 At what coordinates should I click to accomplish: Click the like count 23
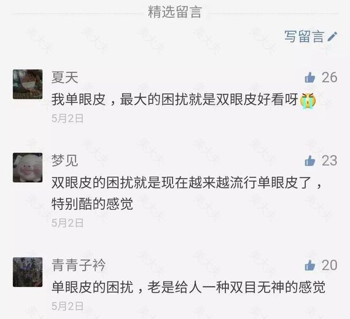click(x=329, y=161)
